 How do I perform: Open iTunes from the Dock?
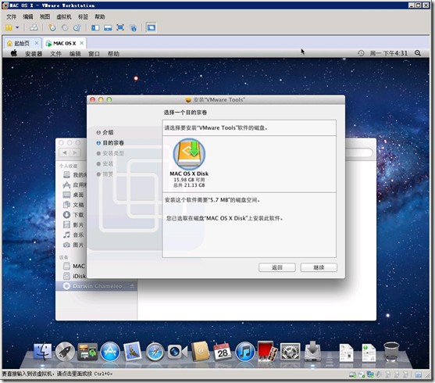[244, 352]
